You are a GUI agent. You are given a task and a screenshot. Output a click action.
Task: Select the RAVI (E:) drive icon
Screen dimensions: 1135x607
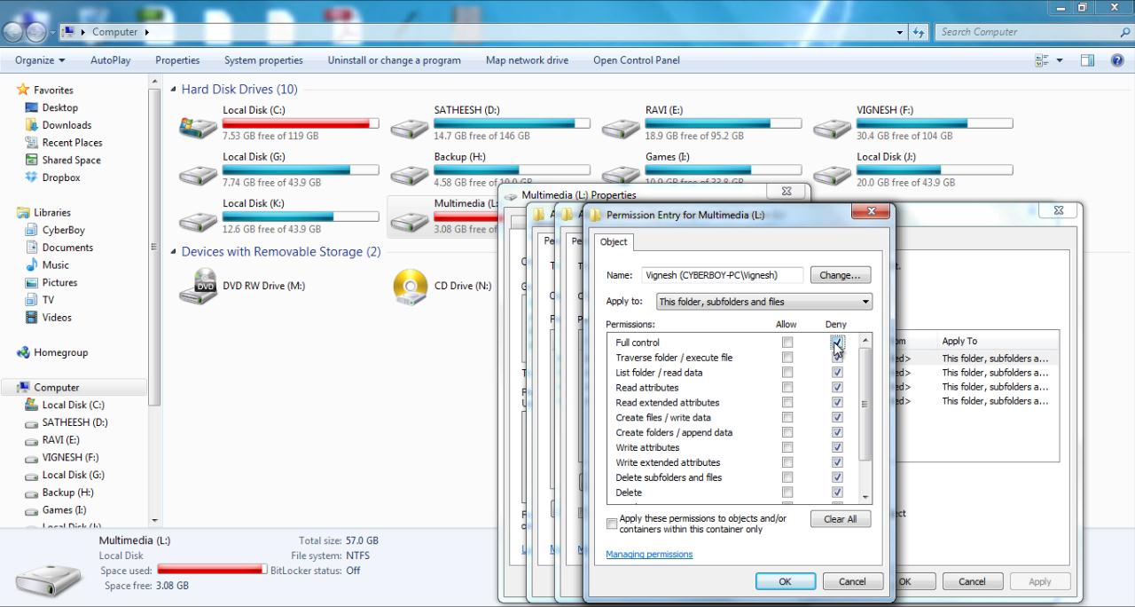click(620, 127)
